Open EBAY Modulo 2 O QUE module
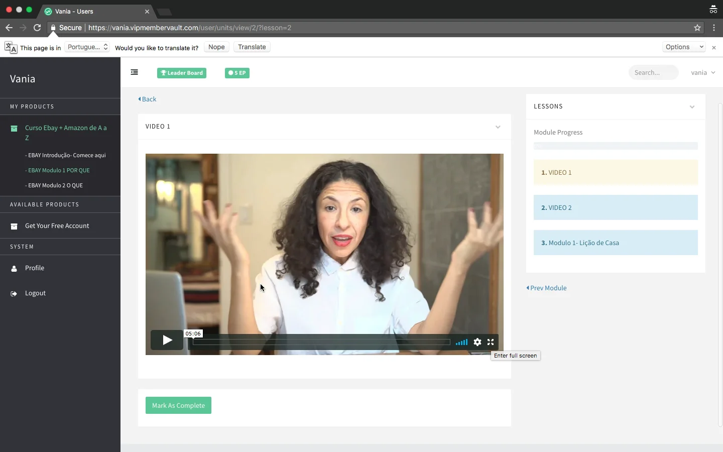This screenshot has width=723, height=452. coord(54,185)
